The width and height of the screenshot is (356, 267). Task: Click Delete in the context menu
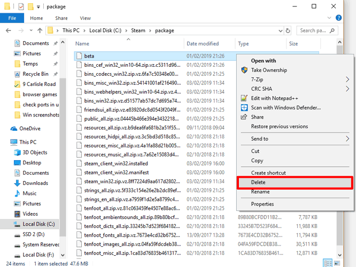pos(258,183)
